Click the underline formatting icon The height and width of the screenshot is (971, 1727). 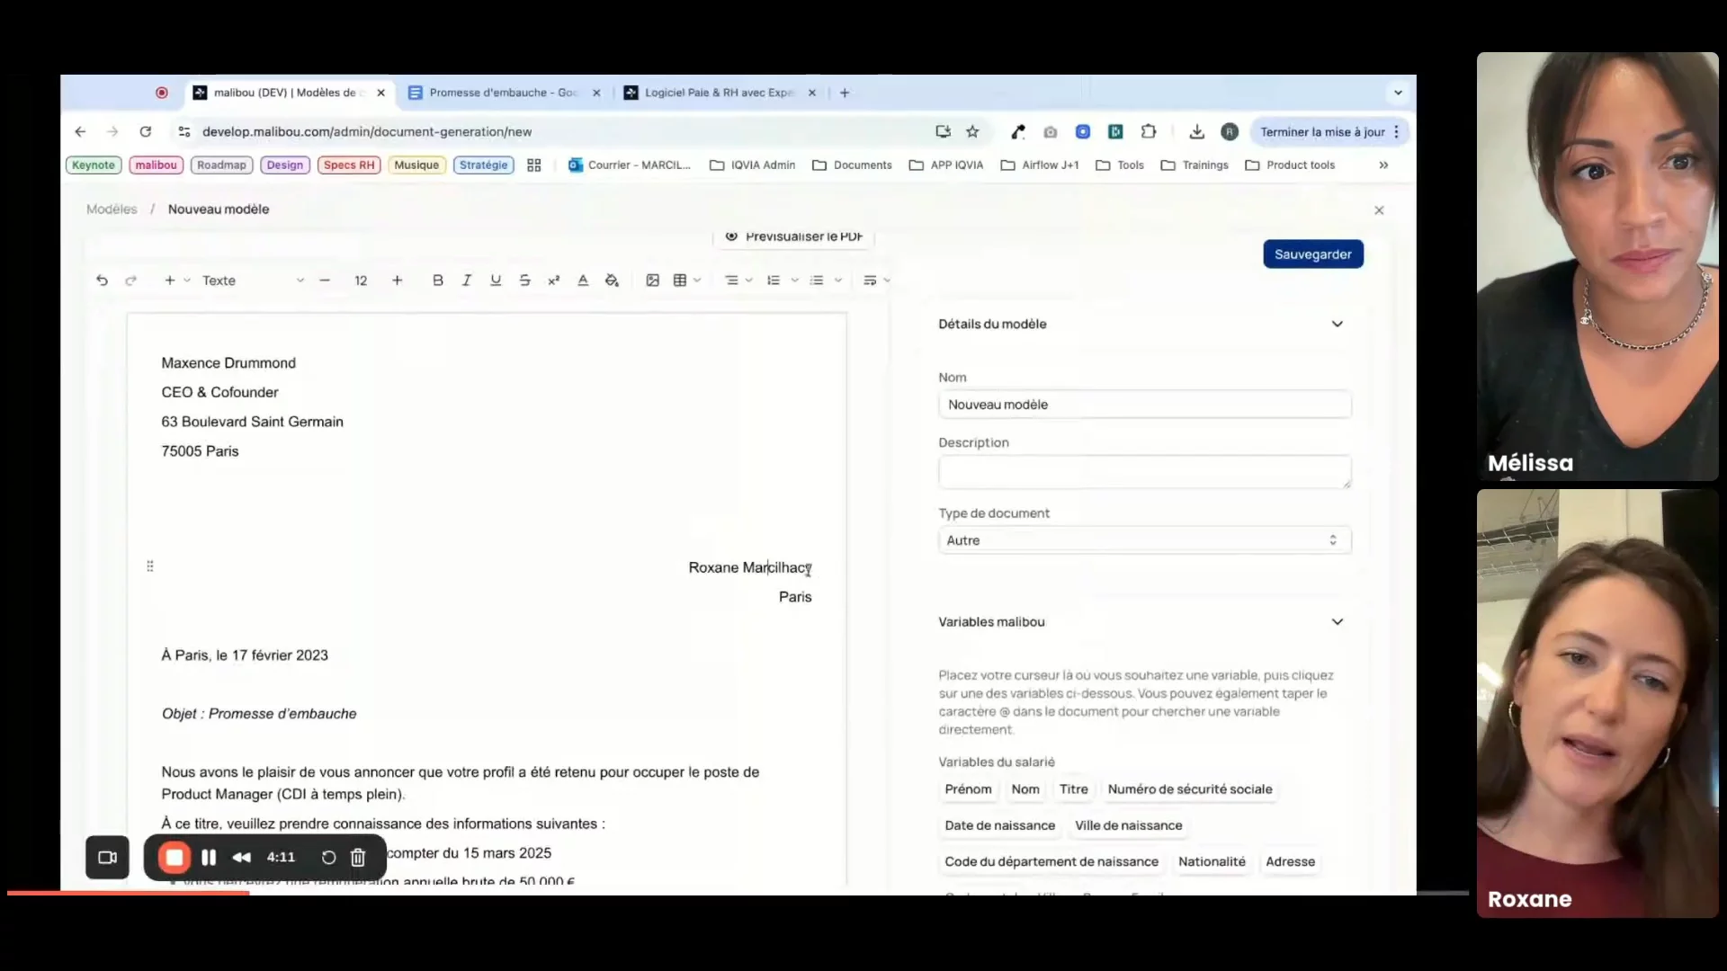point(496,281)
